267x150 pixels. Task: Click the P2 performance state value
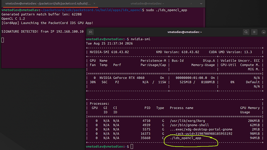(x=117, y=82)
